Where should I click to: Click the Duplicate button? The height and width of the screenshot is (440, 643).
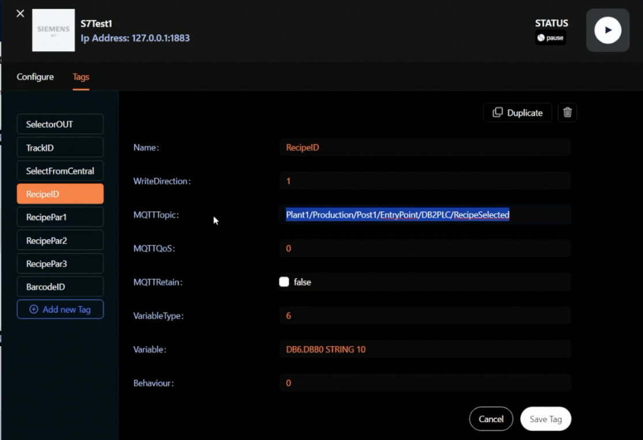pos(517,113)
